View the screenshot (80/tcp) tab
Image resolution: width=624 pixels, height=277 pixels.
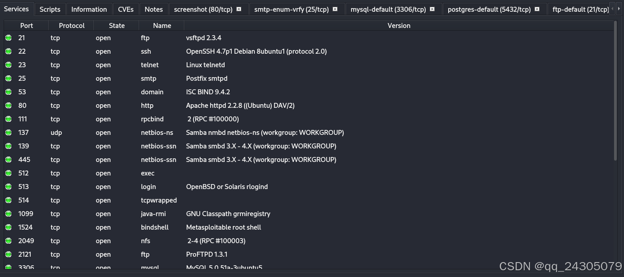pyautogui.click(x=204, y=9)
